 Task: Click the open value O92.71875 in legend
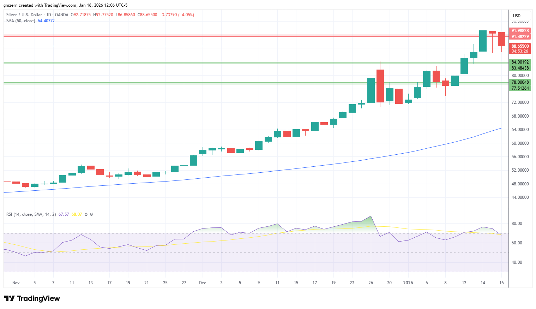pyautogui.click(x=81, y=15)
